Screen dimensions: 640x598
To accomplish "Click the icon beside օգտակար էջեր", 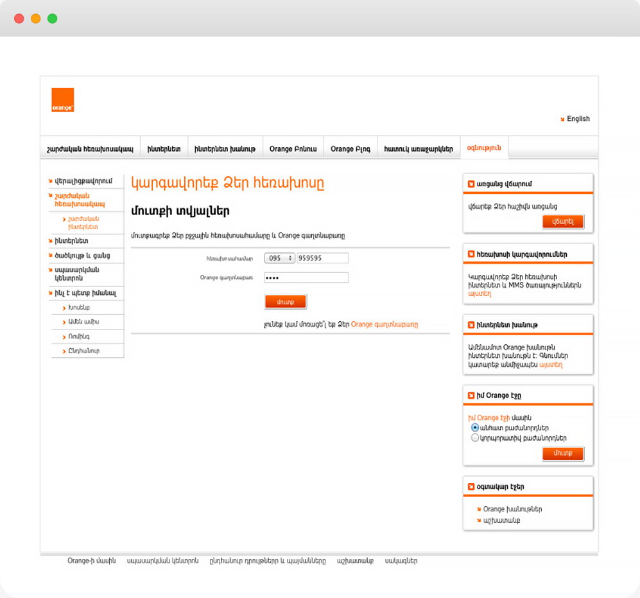I will point(471,486).
